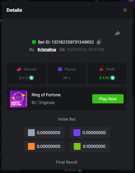The height and width of the screenshot is (173, 135).
Task: Click the green bet value 0.10000000
Action: 94,146
